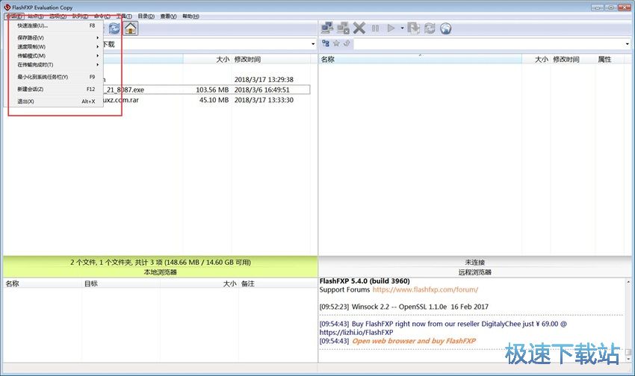Click queue 备注 column header

278,283
